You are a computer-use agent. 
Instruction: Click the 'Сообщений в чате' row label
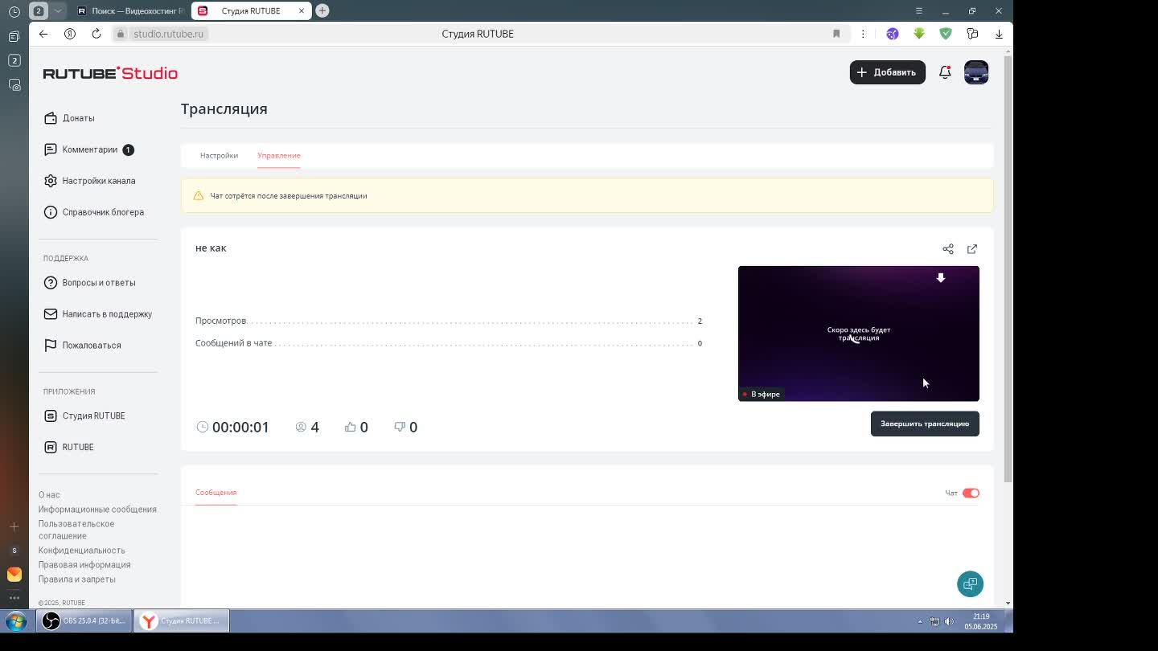234,343
